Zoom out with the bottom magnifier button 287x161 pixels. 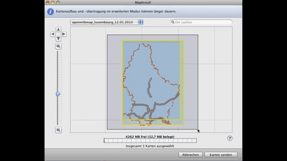tap(58, 130)
